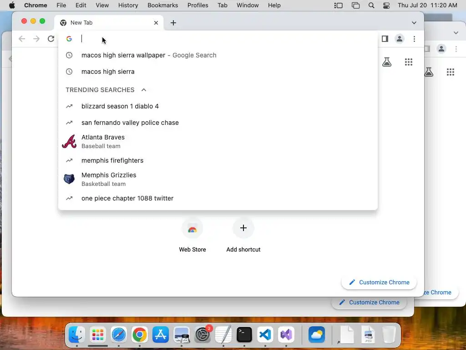Image resolution: width=466 pixels, height=350 pixels.
Task: Go forward with the forward arrow
Action: coord(36,39)
